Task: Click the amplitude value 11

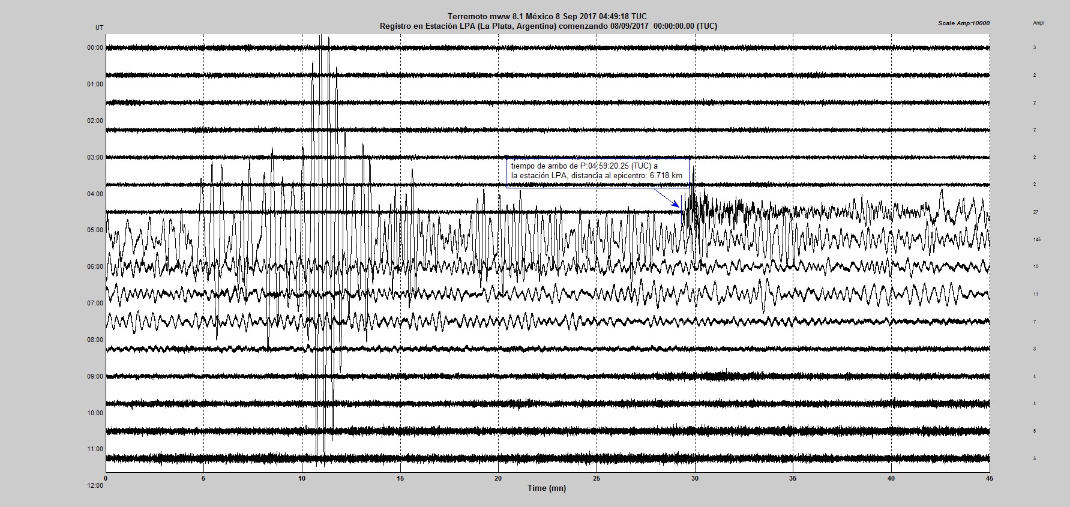Action: [x=1036, y=295]
